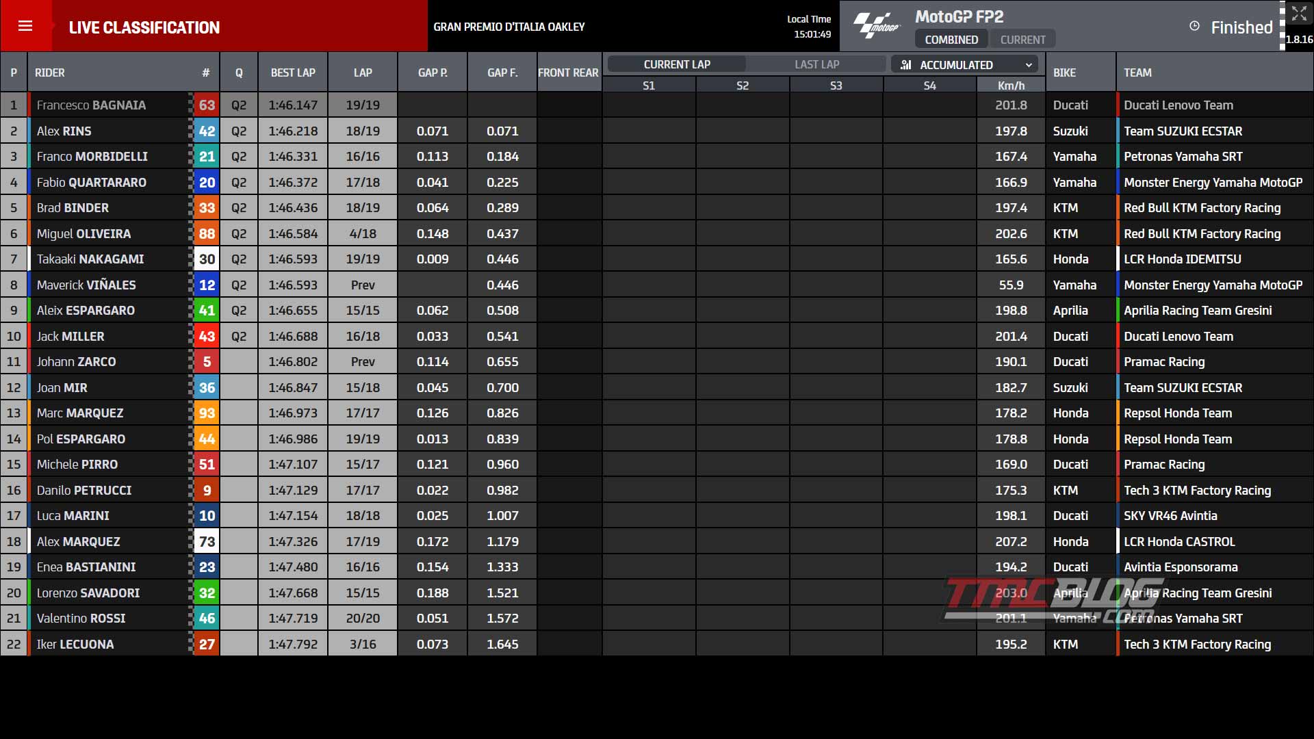
Task: Select rider Enea BASTIANINI
Action: click(x=86, y=567)
